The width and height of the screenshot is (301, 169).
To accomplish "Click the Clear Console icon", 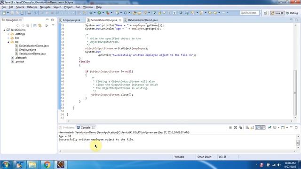I will [247, 128].
